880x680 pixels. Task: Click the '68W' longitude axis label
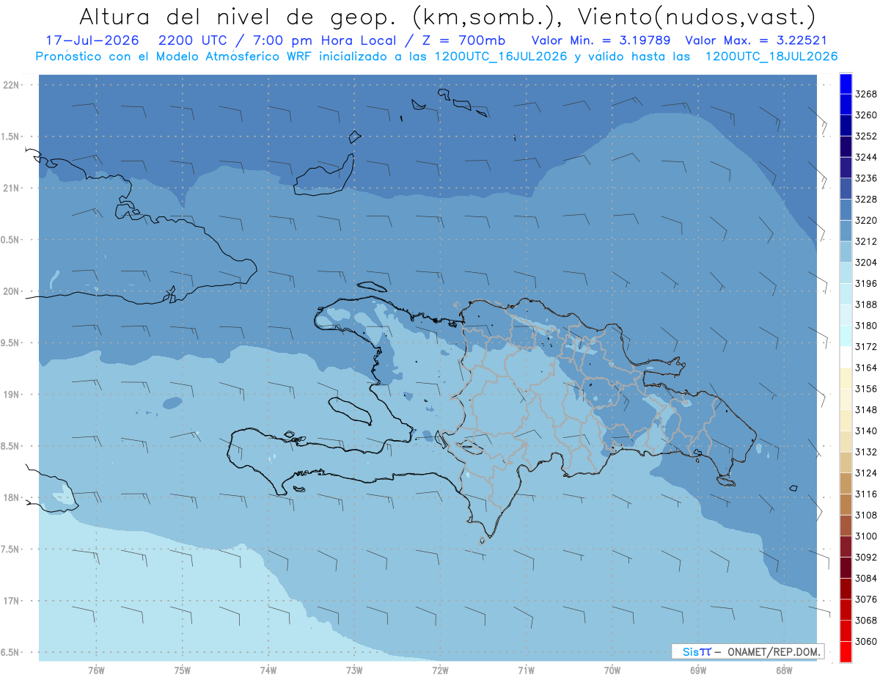coord(784,670)
